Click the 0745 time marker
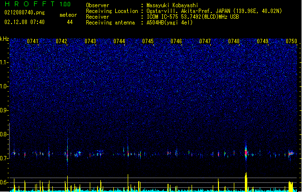 tap(148, 41)
